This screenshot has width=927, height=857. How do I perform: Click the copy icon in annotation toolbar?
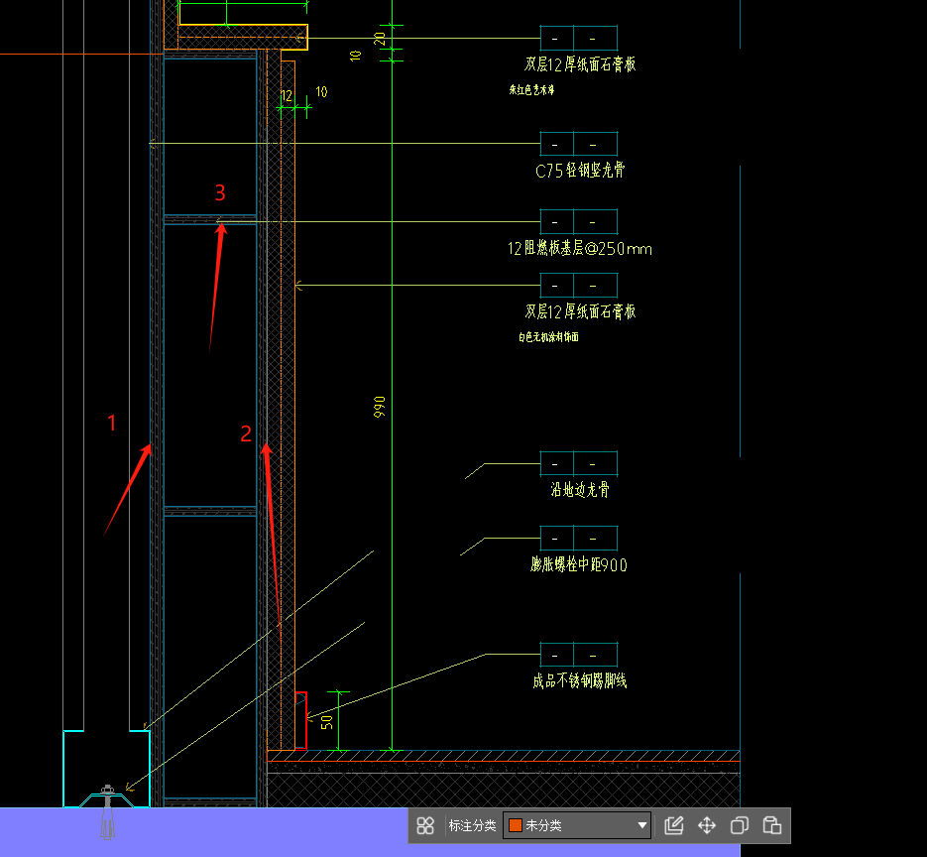click(740, 825)
